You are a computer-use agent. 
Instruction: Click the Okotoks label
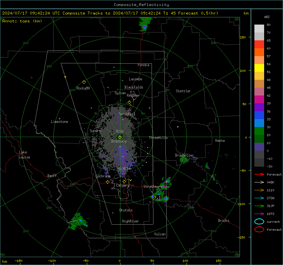point(126,210)
